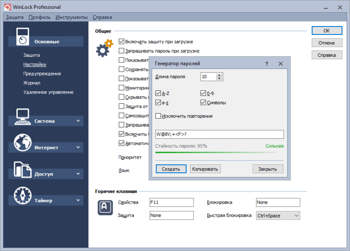The height and width of the screenshot is (251, 350).
Task: Open Журнал in the sidebar
Action: coord(32,83)
